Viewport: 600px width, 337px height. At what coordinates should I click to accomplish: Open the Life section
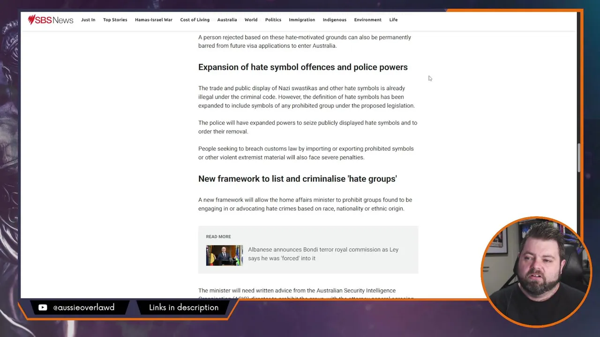tap(393, 20)
